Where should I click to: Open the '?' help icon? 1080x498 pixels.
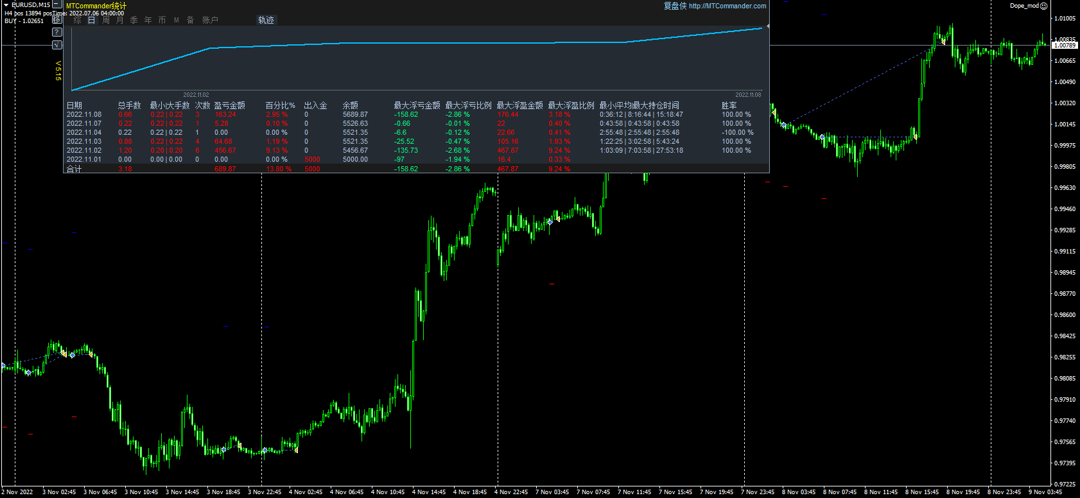coord(57,32)
